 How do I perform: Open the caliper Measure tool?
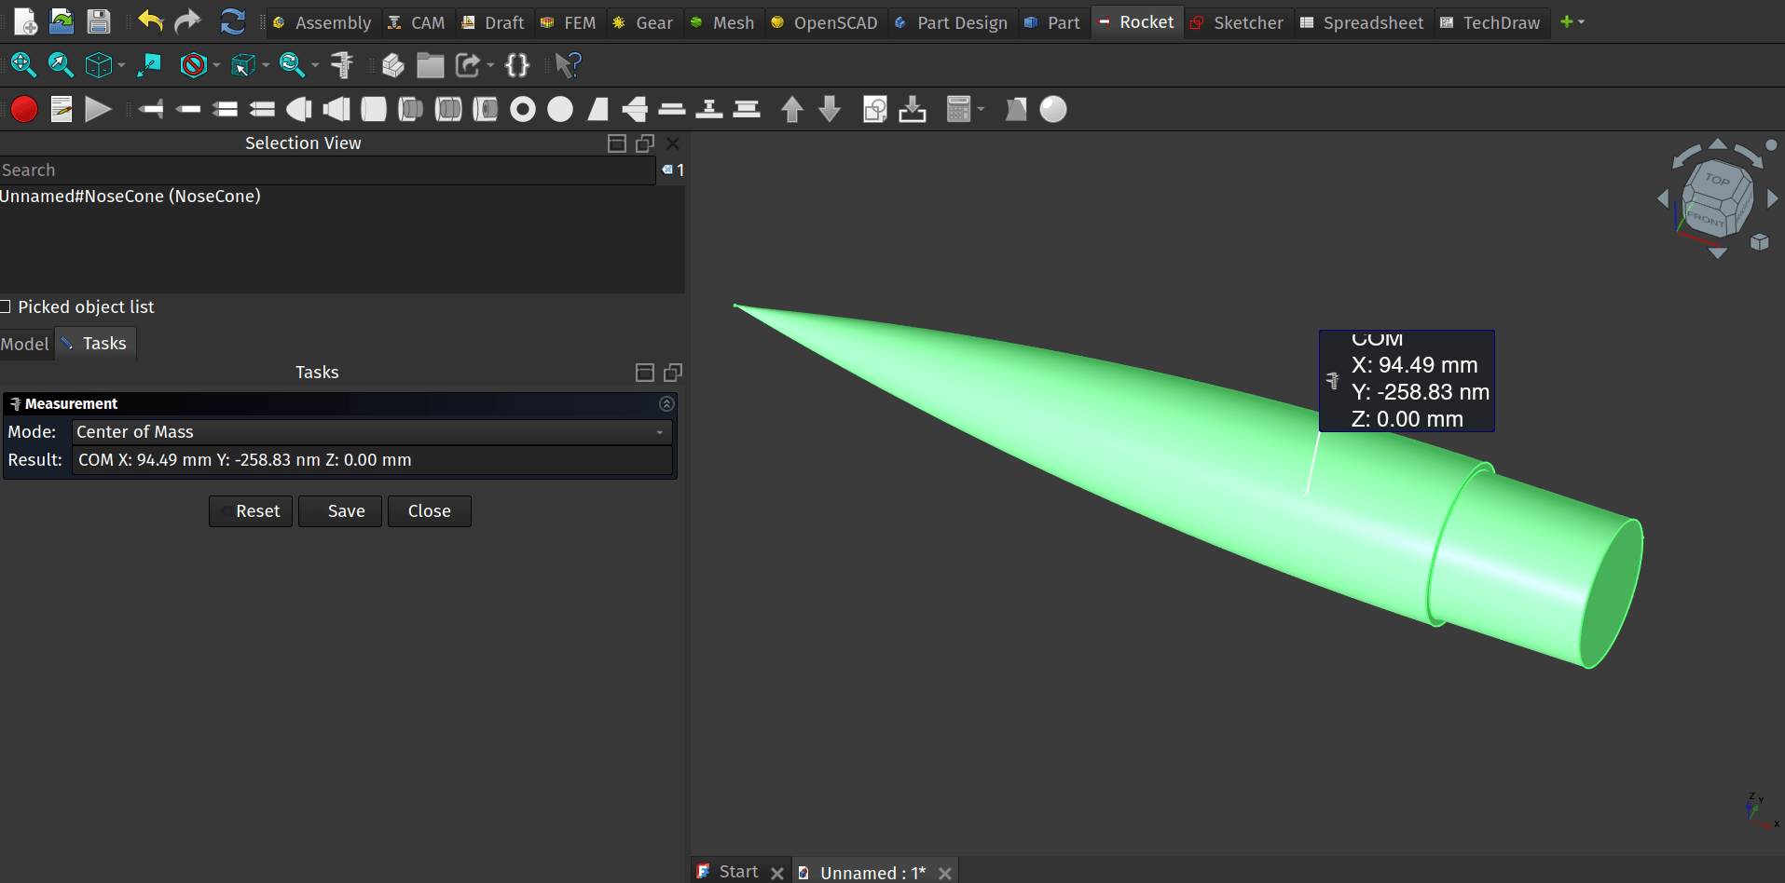click(342, 65)
